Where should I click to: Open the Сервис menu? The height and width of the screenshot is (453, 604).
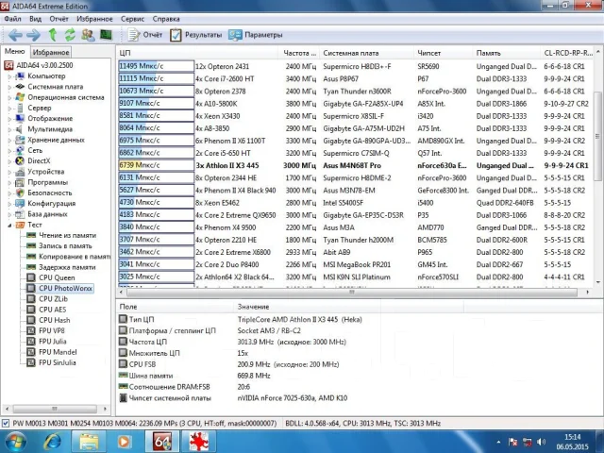point(132,19)
